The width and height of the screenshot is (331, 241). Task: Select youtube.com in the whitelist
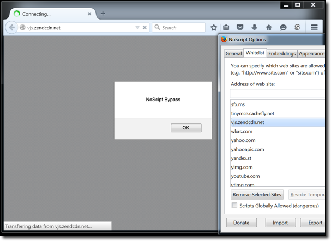pos(278,176)
